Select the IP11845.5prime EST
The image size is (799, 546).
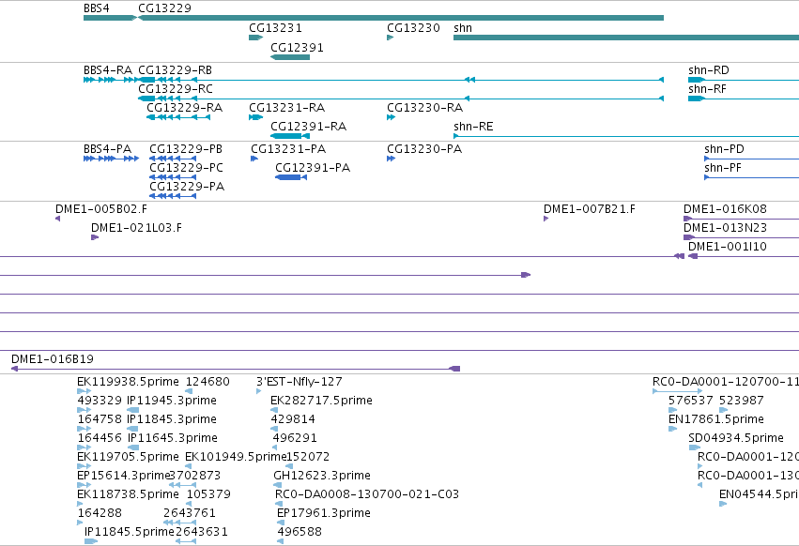coord(91,541)
